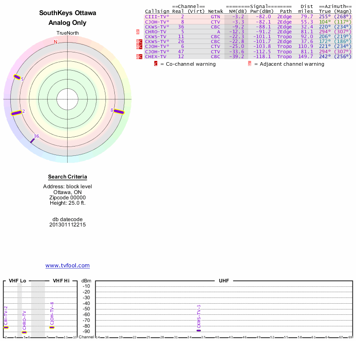Select channel 8 marker on radar plot

point(118,111)
